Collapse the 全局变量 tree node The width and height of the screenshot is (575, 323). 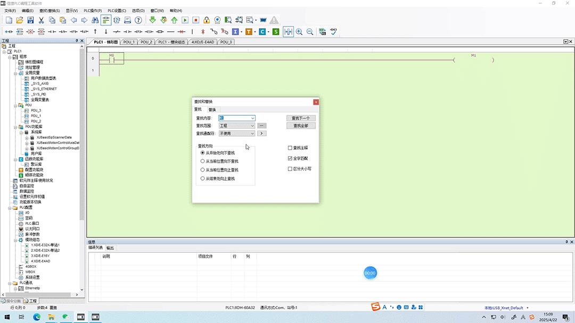pos(15,73)
